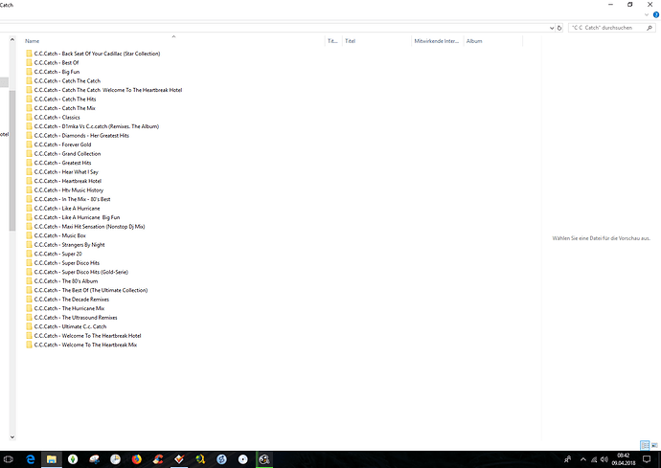Select folder C.C.Catch - Big Fun
The image size is (661, 468).
[x=53, y=72]
